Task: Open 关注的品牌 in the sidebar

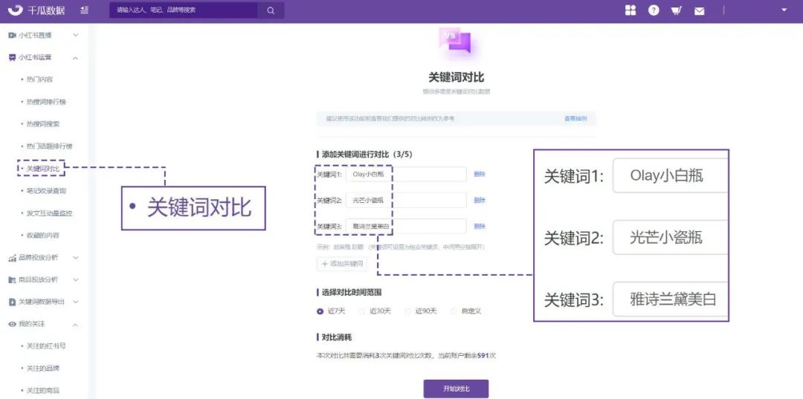Action: [43, 369]
